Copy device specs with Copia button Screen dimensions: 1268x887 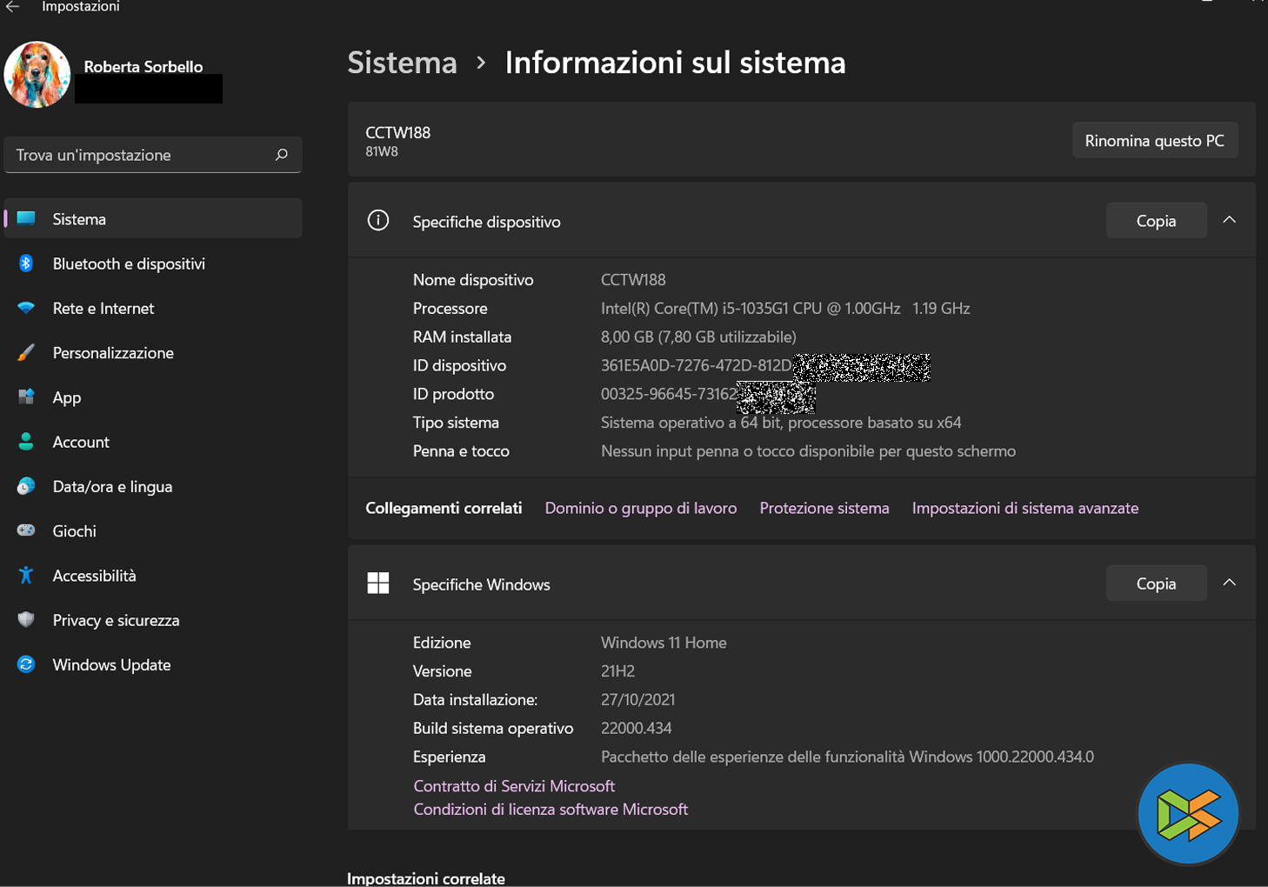tap(1155, 221)
